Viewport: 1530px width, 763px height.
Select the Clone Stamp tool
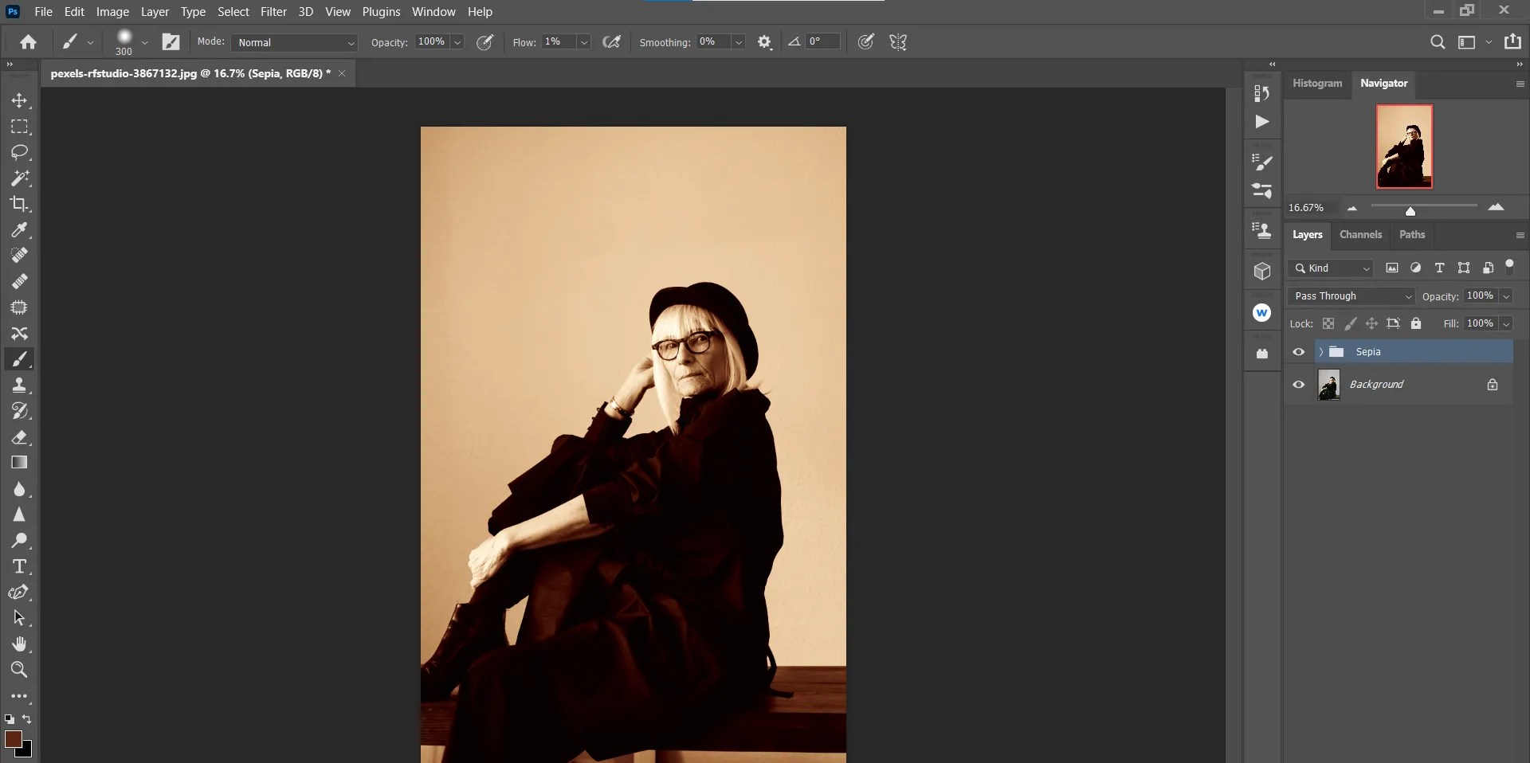pyautogui.click(x=20, y=385)
